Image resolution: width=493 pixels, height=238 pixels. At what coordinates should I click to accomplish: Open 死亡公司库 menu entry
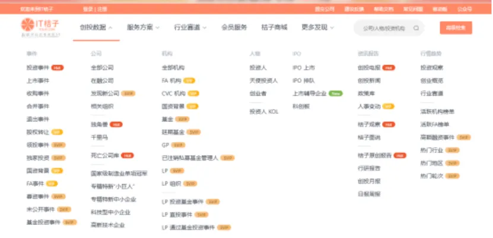105,155
